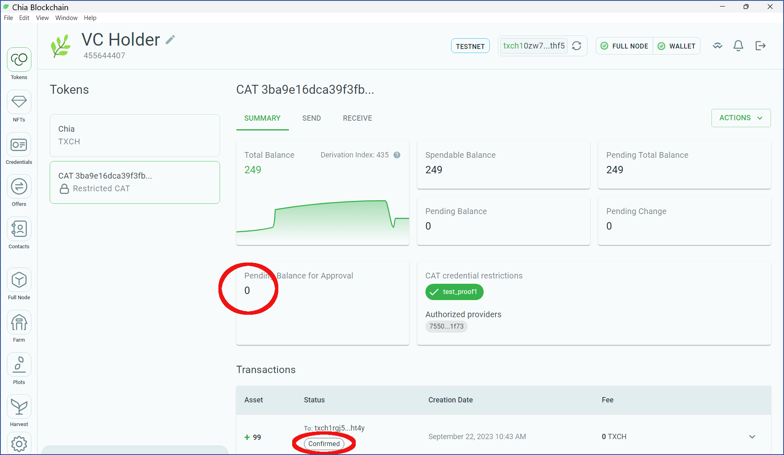Select the Chia TXCH token card
Image resolution: width=784 pixels, height=455 pixels.
tap(135, 135)
